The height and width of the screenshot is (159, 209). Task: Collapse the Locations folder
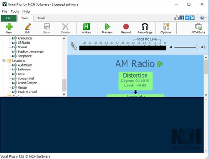(4, 60)
